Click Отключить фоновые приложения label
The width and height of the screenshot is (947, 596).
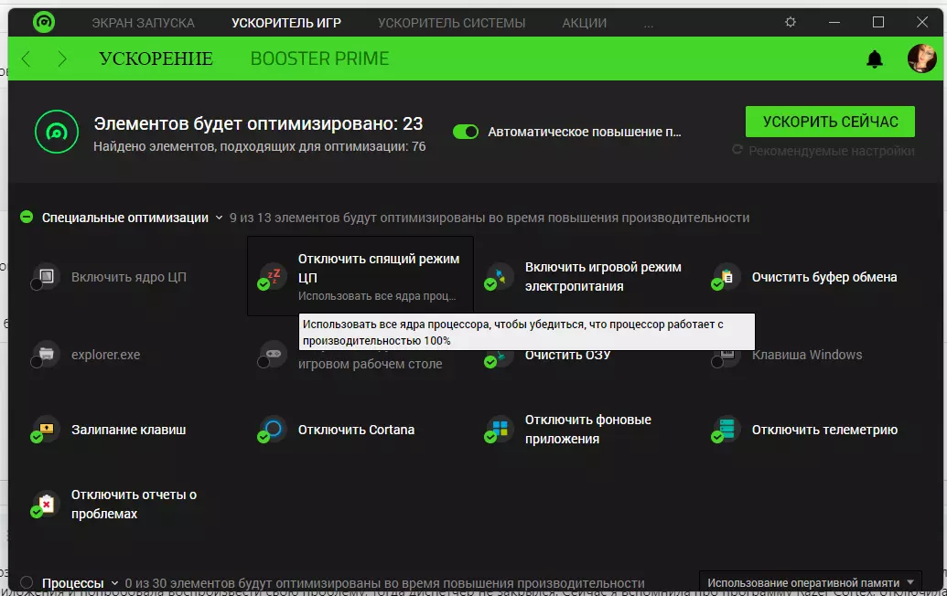click(587, 429)
